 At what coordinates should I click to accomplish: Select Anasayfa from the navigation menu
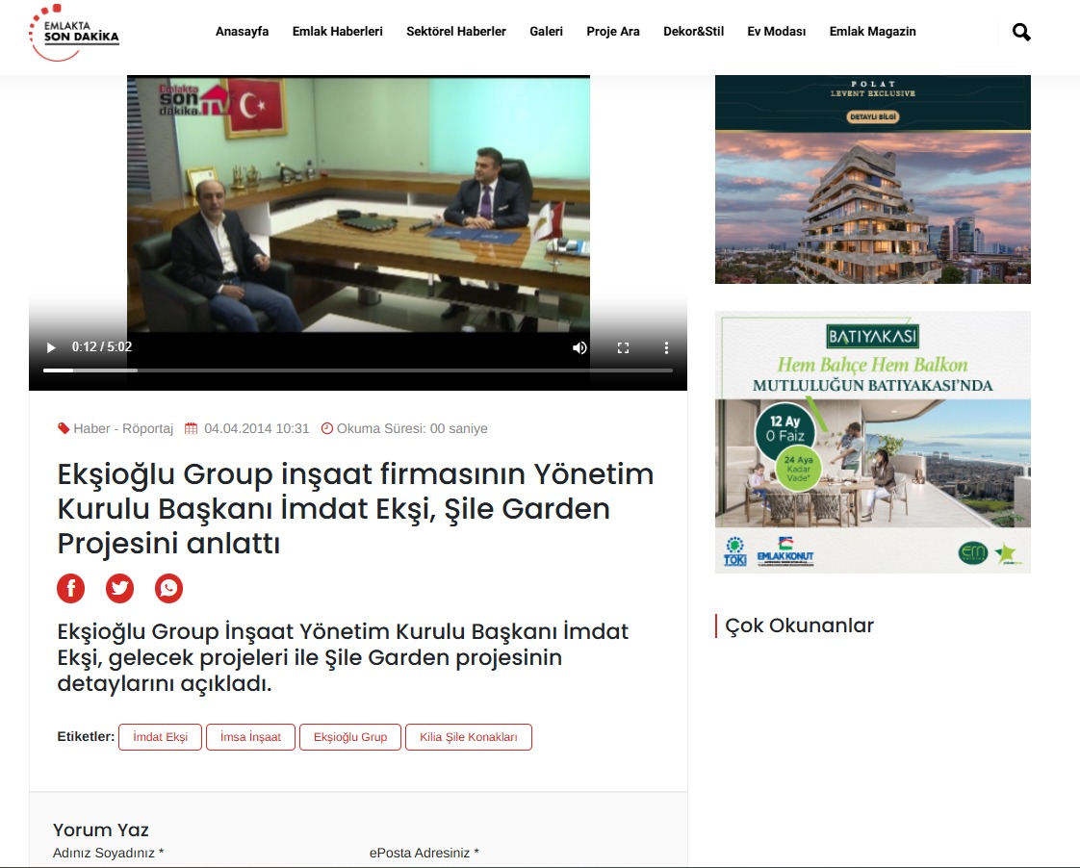[x=243, y=31]
